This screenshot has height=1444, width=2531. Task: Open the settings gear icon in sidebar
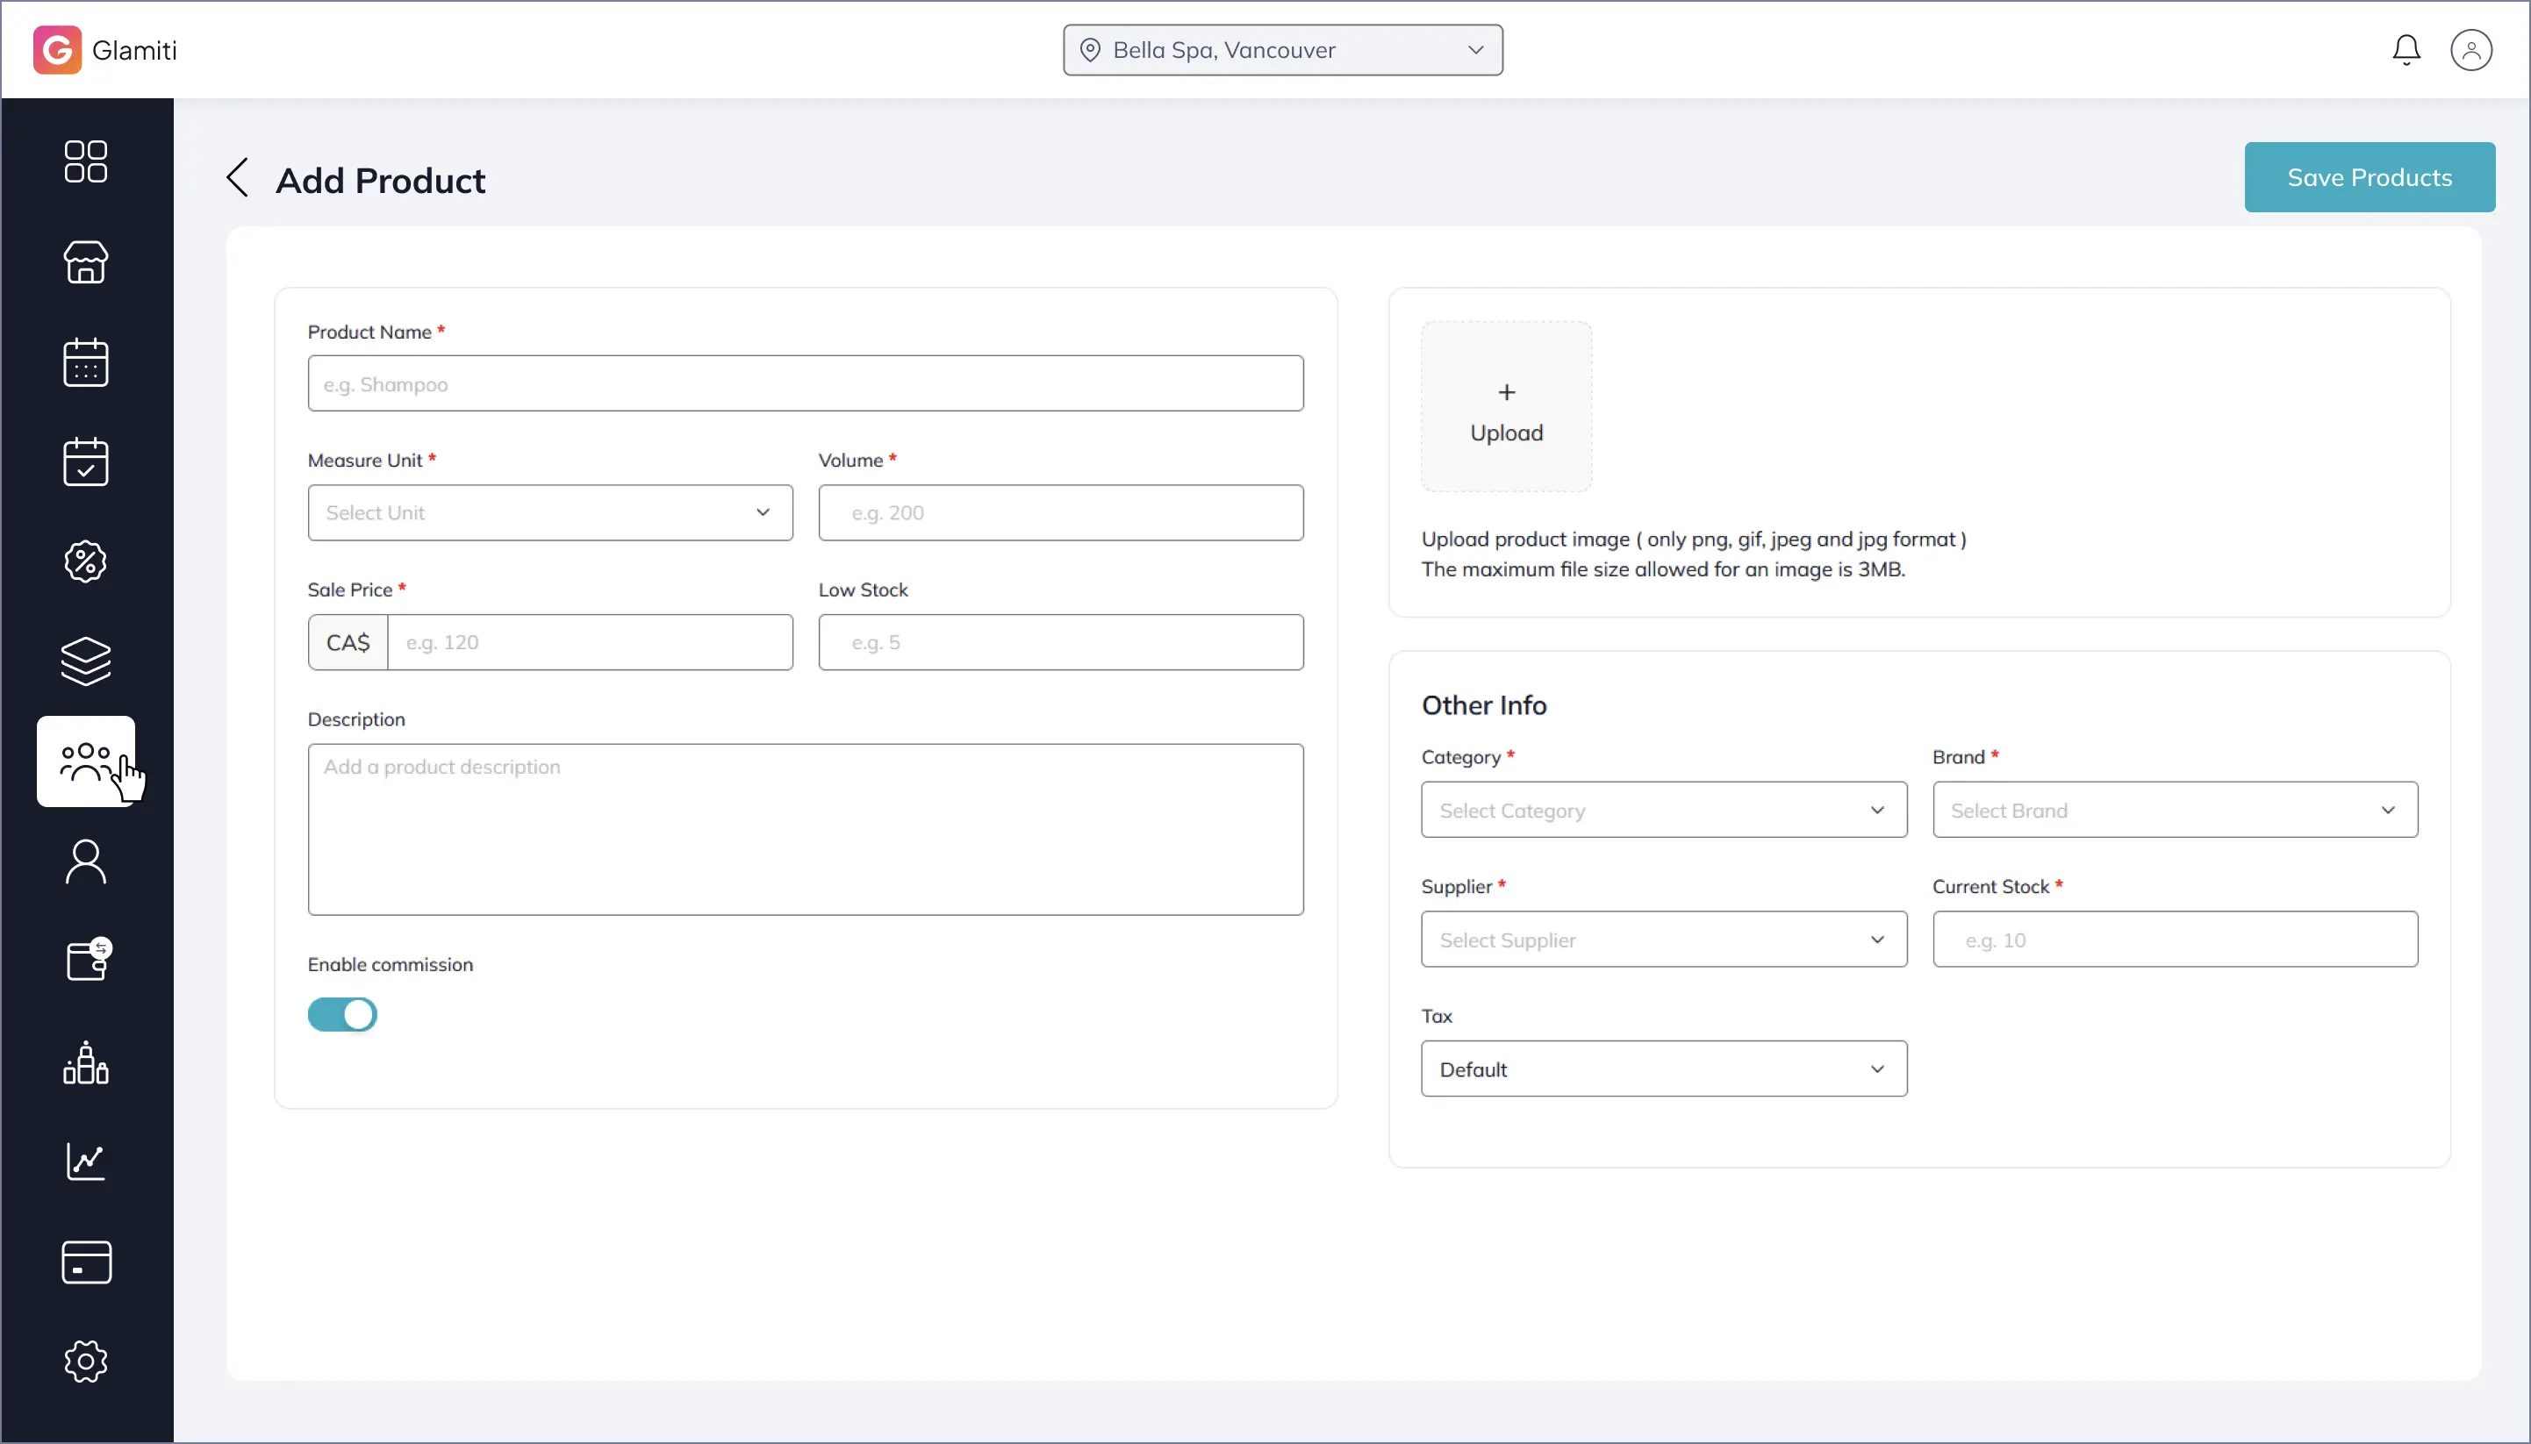pos(85,1362)
